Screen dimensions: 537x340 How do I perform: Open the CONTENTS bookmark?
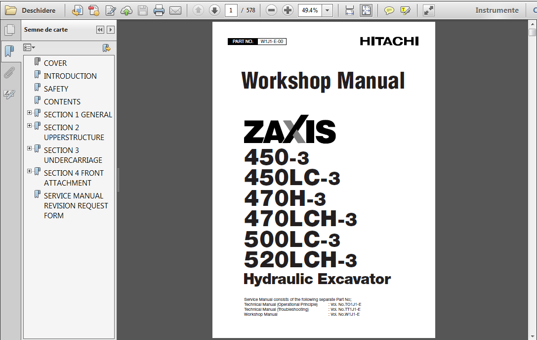(62, 101)
